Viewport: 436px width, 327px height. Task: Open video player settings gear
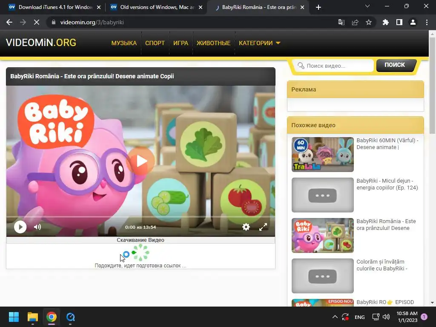point(246,227)
